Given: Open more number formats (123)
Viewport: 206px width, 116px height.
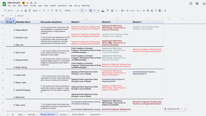Looking at the screenshot, I should click(x=60, y=11).
